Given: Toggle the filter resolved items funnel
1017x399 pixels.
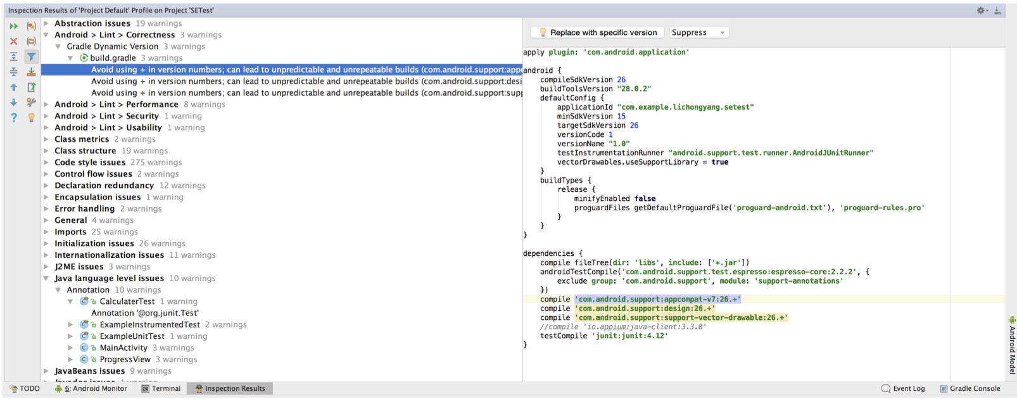Looking at the screenshot, I should [31, 56].
